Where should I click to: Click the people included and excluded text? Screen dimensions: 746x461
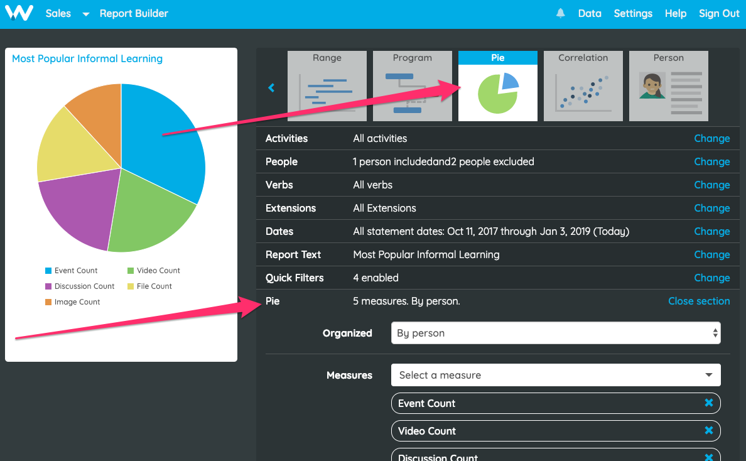pos(443,162)
